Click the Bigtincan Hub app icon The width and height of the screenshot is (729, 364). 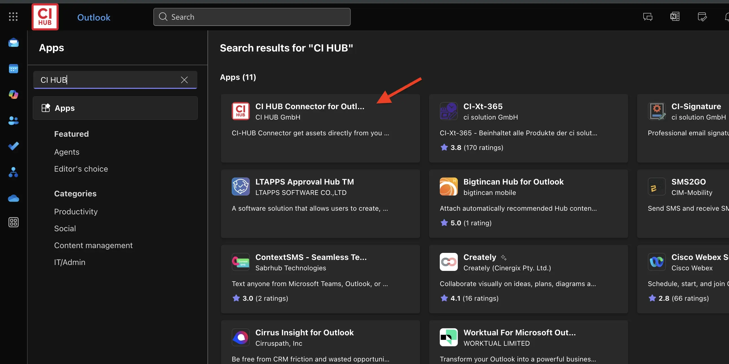pos(449,187)
